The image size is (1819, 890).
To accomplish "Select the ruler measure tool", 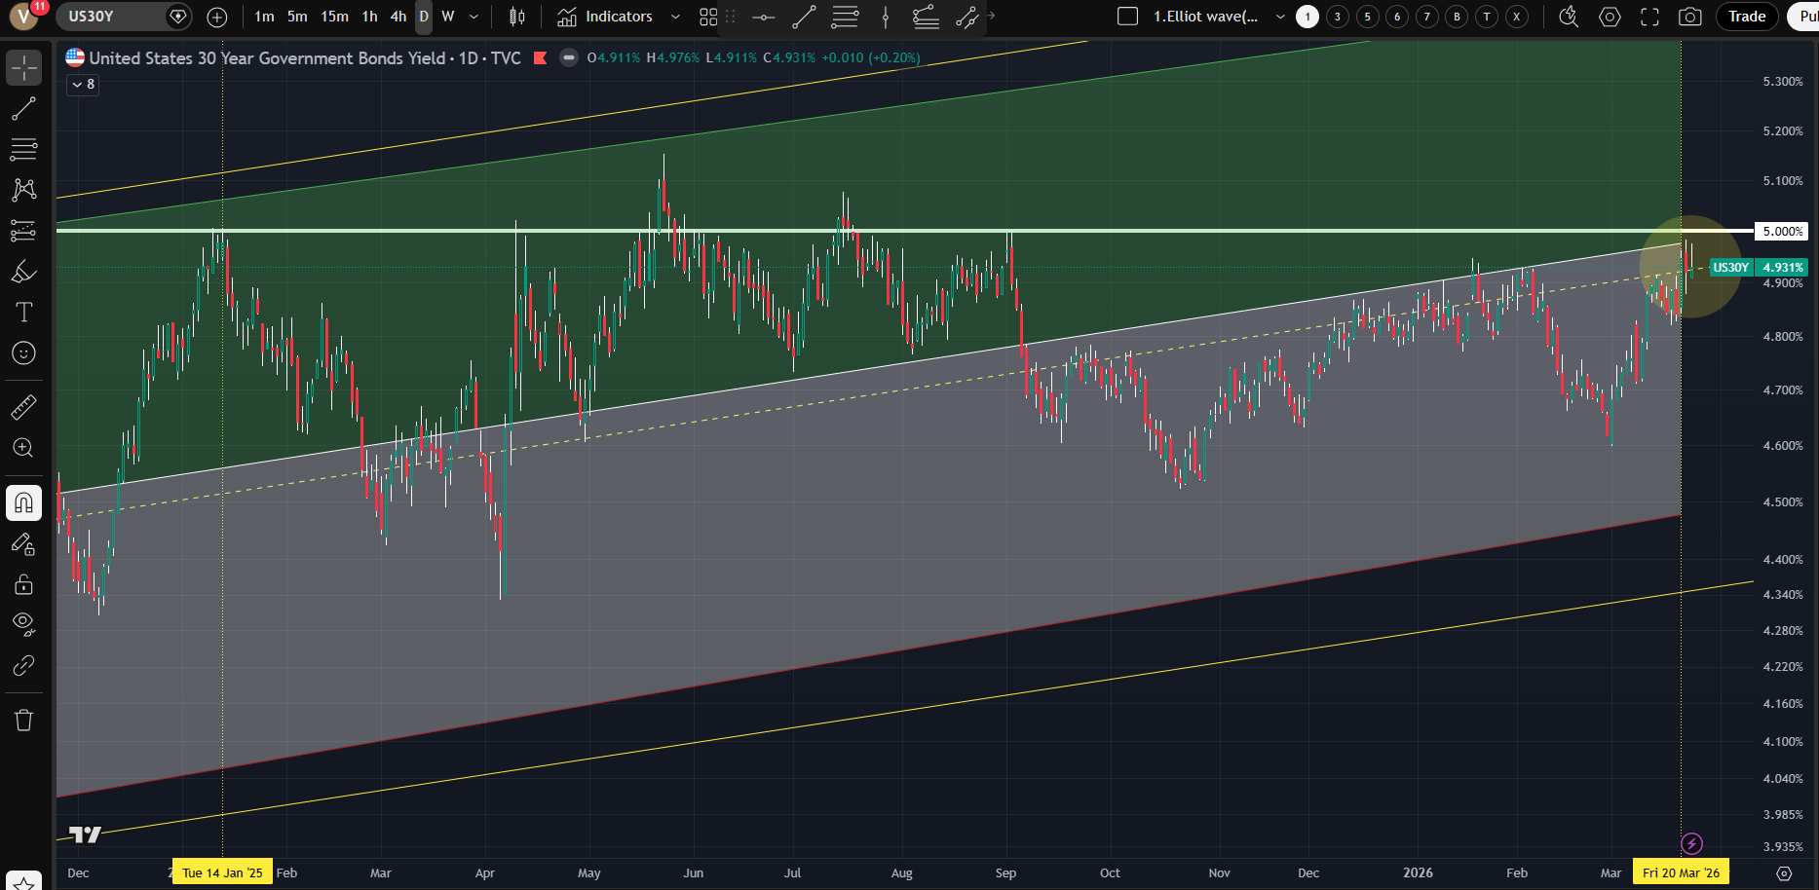I will point(23,407).
